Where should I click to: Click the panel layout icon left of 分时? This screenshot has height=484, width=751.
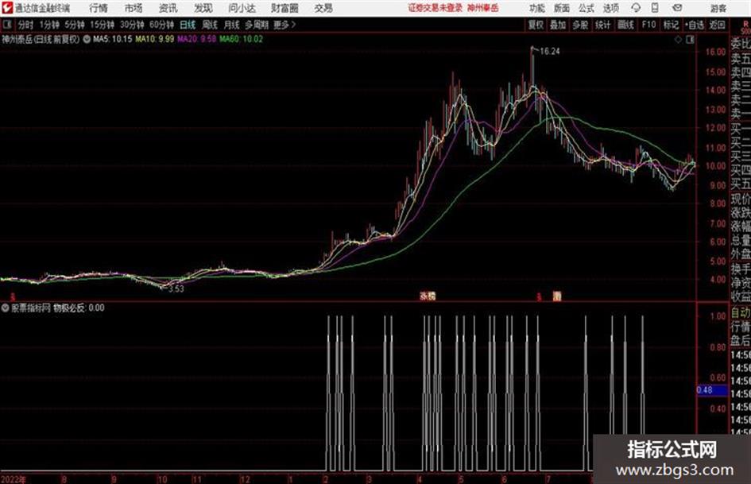tap(7, 25)
